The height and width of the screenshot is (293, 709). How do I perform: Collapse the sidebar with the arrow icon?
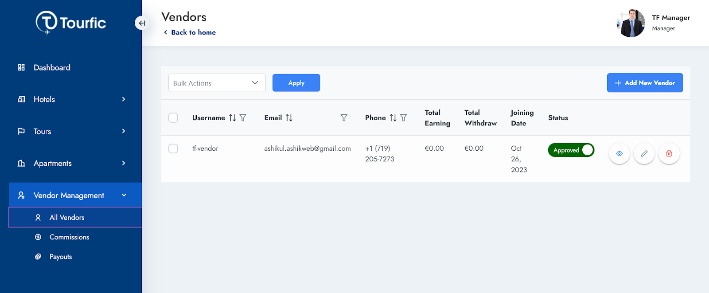[x=141, y=23]
